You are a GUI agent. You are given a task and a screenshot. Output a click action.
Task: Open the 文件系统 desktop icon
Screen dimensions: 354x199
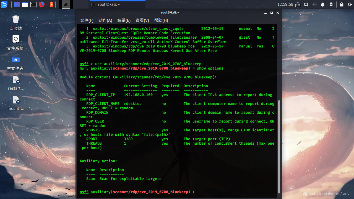click(x=15, y=43)
